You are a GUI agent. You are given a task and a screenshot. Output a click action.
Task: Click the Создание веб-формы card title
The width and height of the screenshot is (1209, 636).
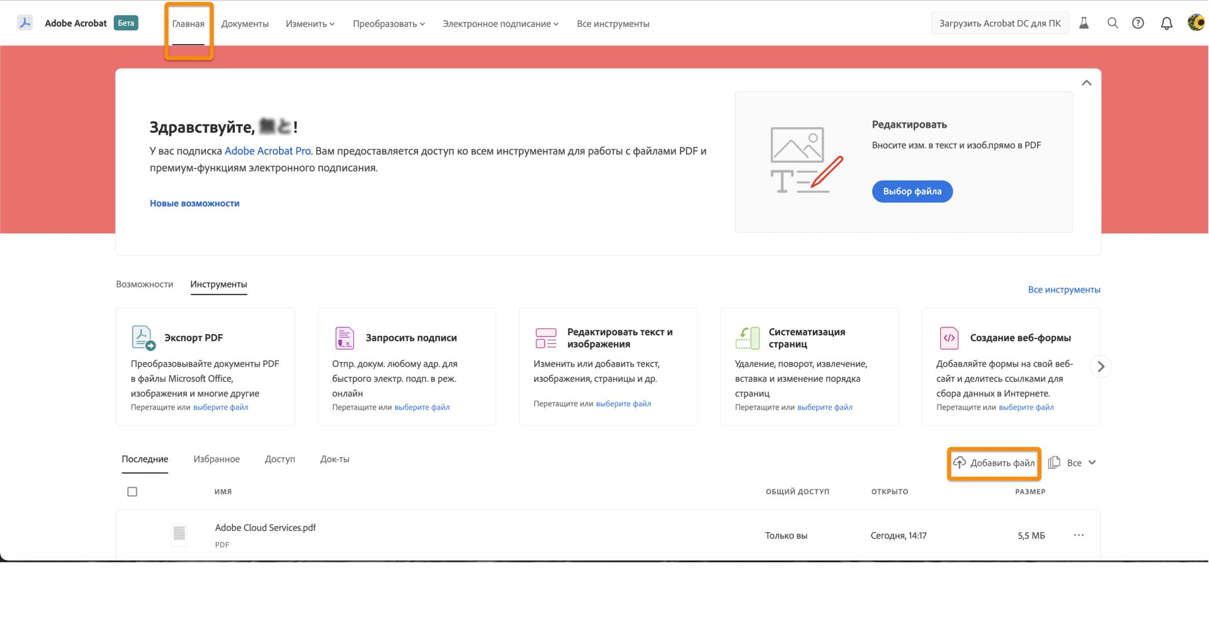point(1020,338)
